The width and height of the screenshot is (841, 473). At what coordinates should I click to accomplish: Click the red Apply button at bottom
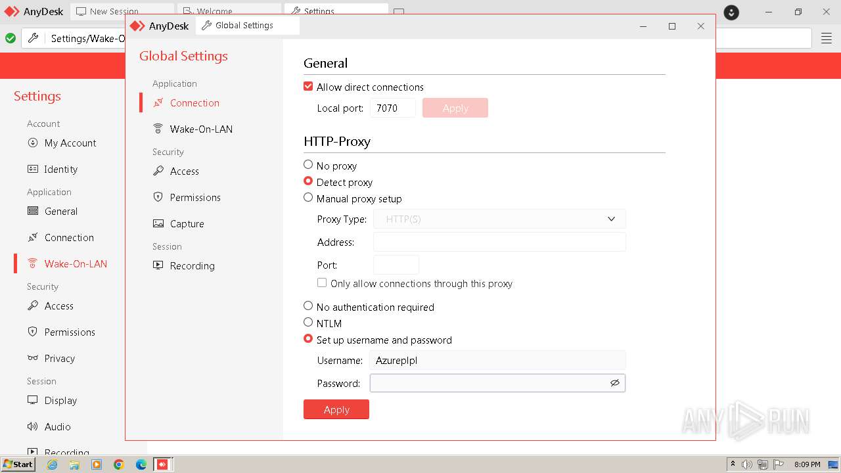(x=336, y=409)
